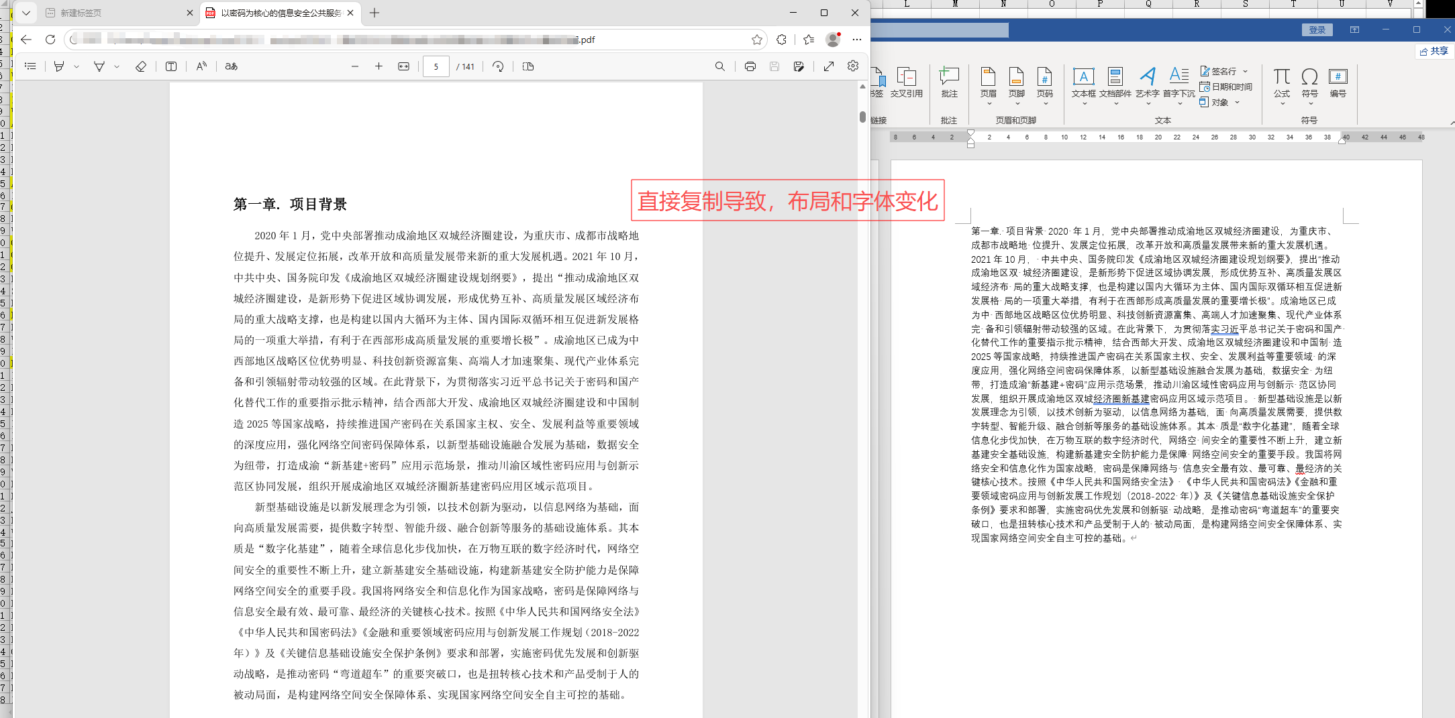Screen dimensions: 1455x718
Task: Close the PDF document tab
Action: (350, 13)
